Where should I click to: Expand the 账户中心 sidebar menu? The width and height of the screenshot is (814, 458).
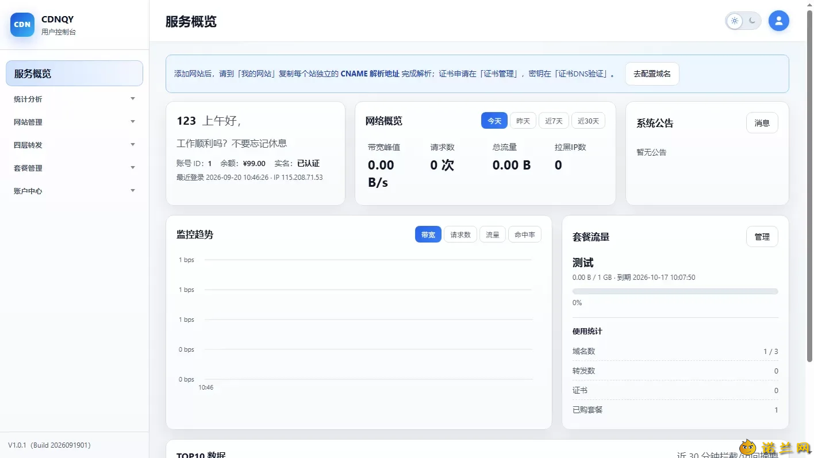click(x=74, y=191)
